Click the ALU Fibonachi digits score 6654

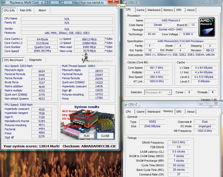tap(41, 71)
